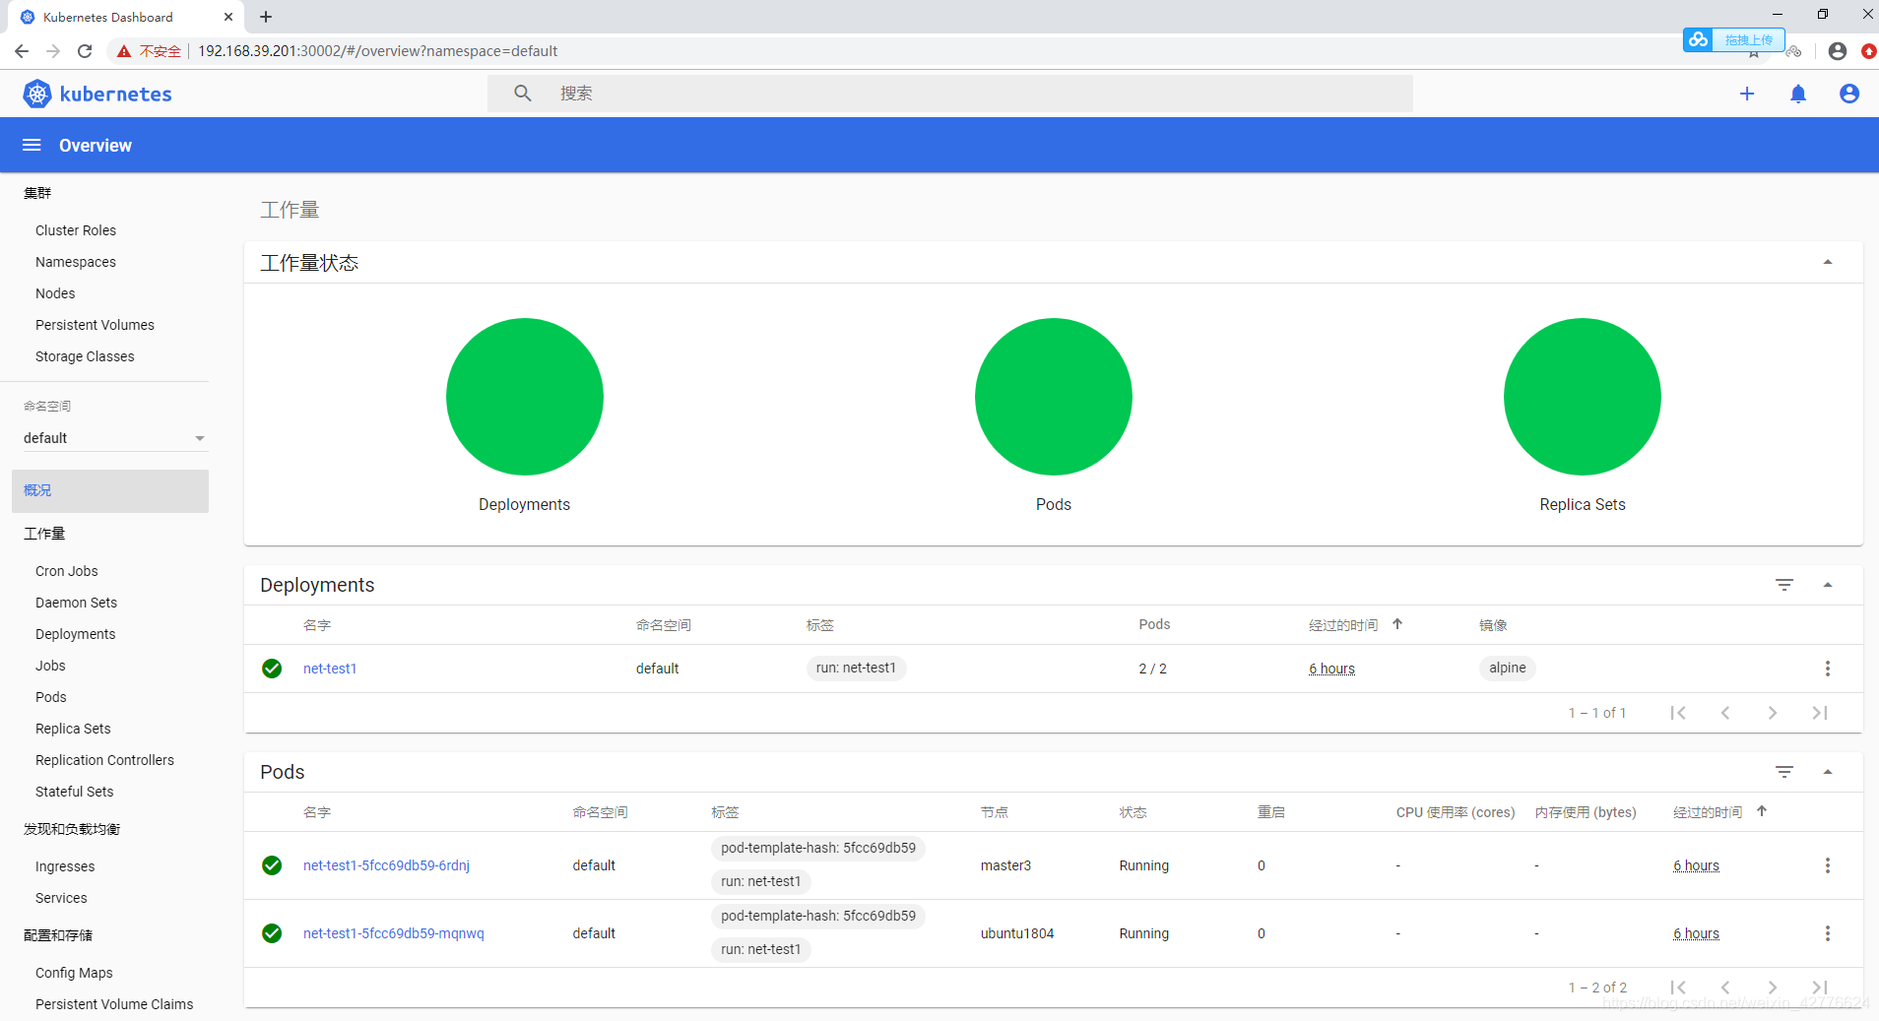Screen dimensions: 1879x1021
Task: Open actions menu for net-test1 deployment
Action: point(1828,669)
